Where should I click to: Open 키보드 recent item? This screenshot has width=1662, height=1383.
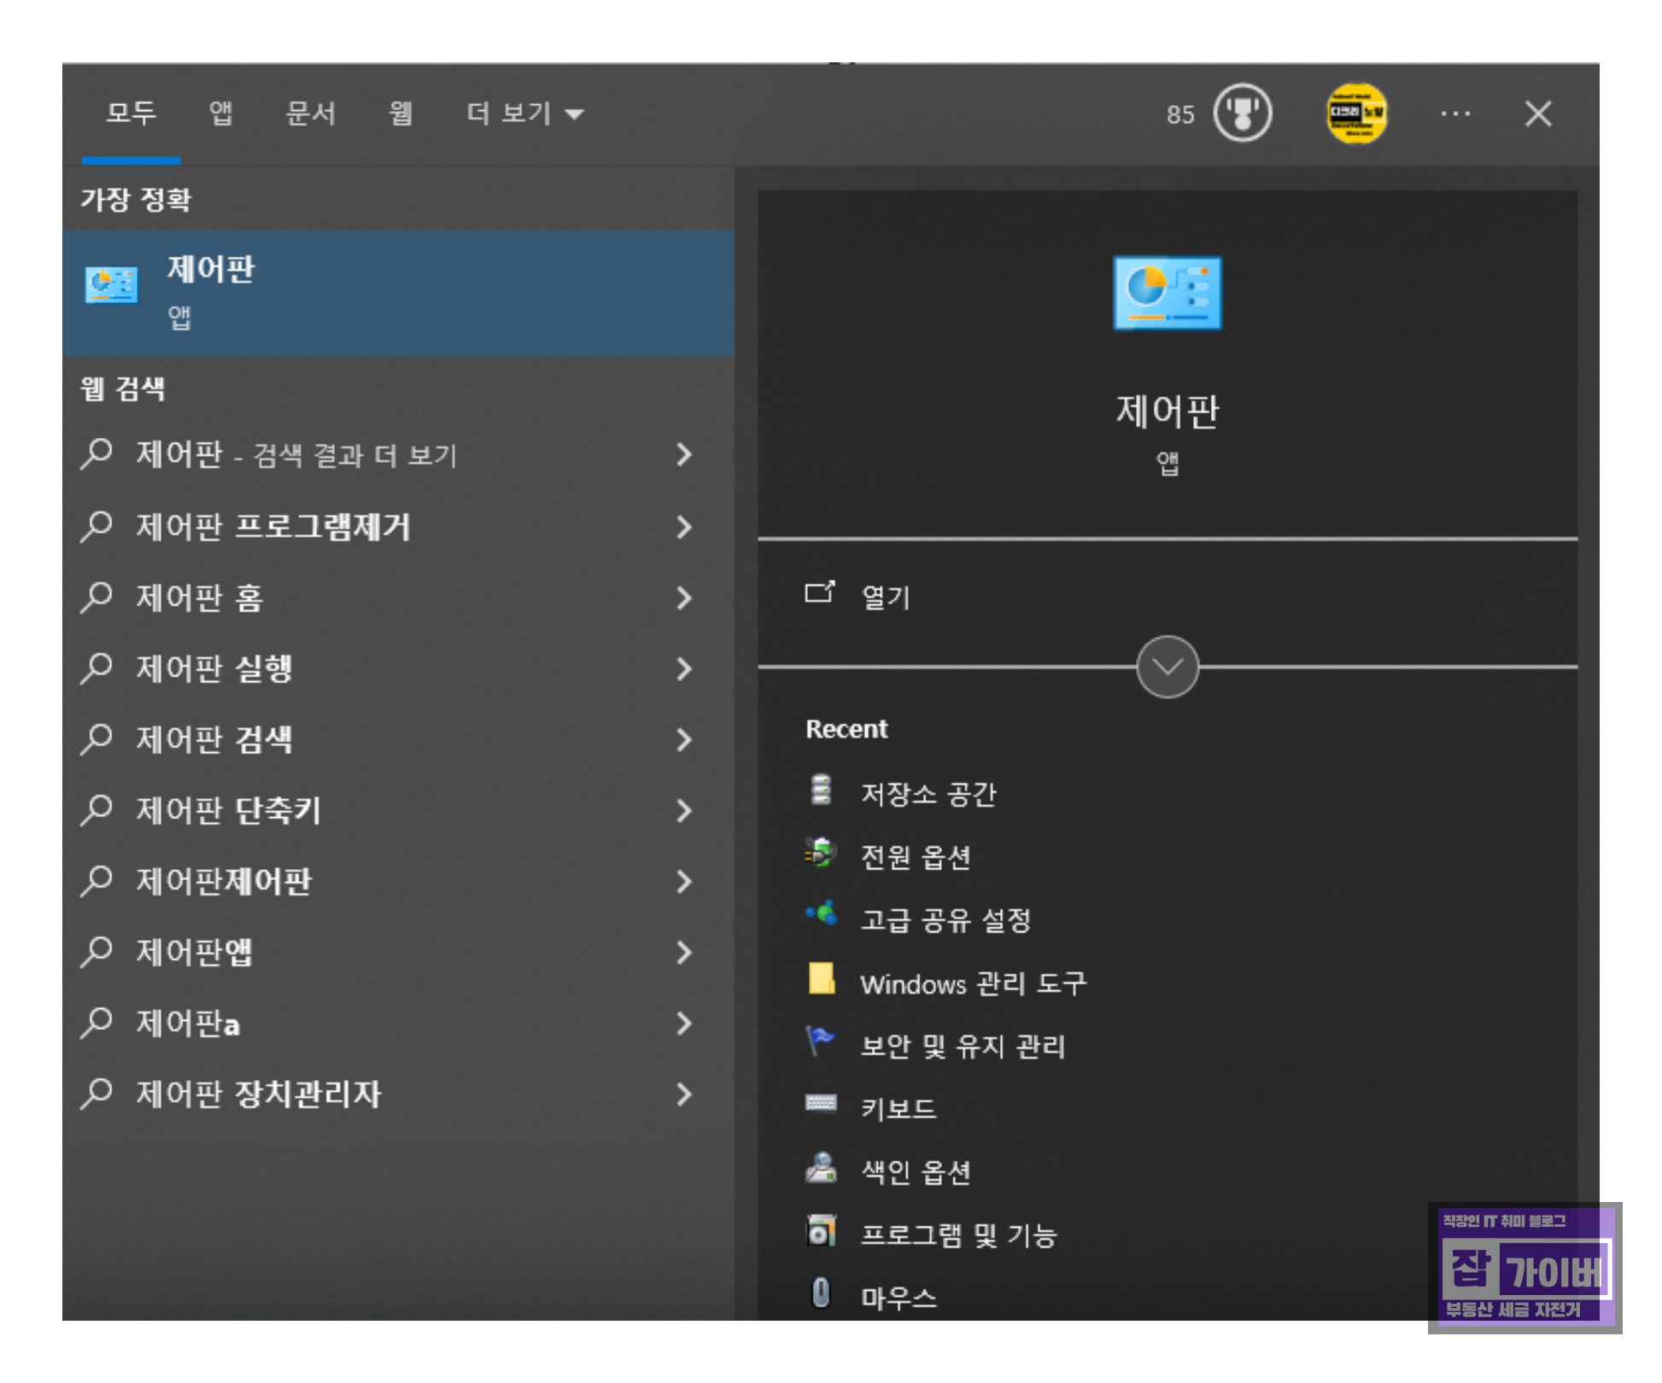click(x=898, y=1108)
